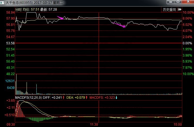Click the collapse arrow beside 历史重现
This screenshot has width=194, height=127.
[179, 10]
